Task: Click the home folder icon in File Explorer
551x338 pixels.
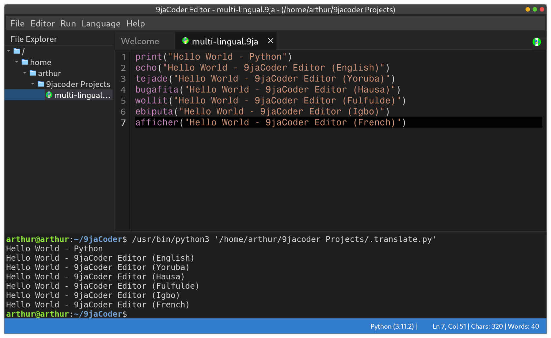Action: click(25, 62)
